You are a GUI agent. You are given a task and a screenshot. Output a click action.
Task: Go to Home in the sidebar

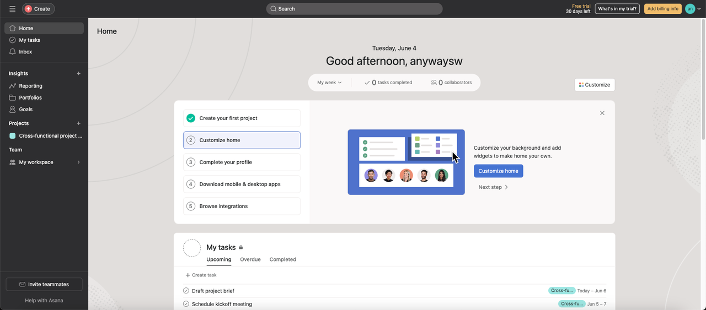pyautogui.click(x=44, y=28)
